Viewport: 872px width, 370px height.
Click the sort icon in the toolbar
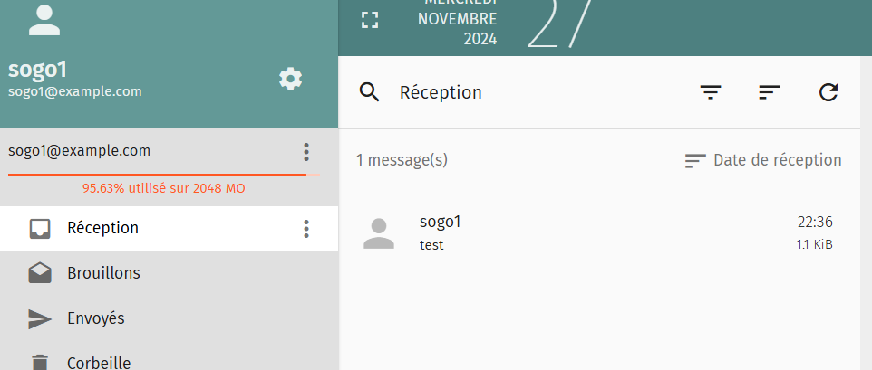point(770,92)
